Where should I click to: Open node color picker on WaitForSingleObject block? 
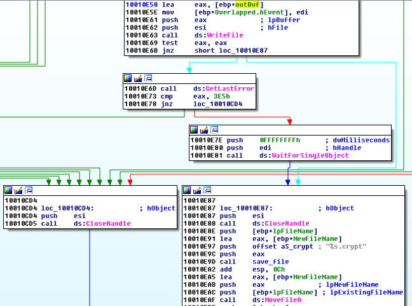click(195, 129)
